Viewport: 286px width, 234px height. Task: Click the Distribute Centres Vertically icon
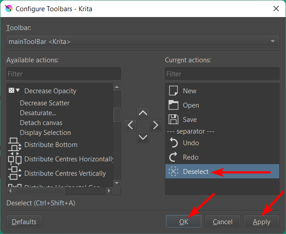(x=15, y=173)
